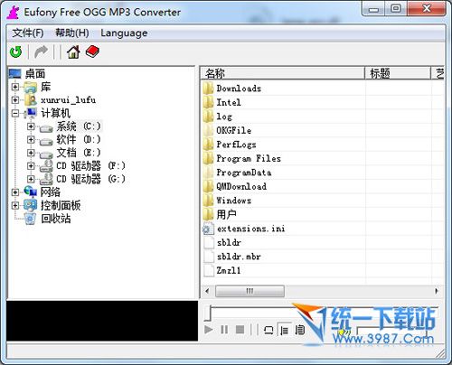Click the scrollbar right arrow
The width and height of the screenshot is (452, 365).
point(437,291)
